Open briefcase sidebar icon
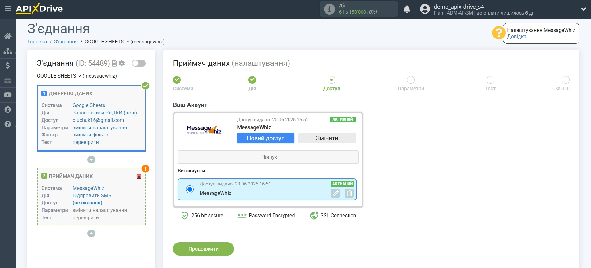This screenshot has height=268, width=591. click(8, 80)
